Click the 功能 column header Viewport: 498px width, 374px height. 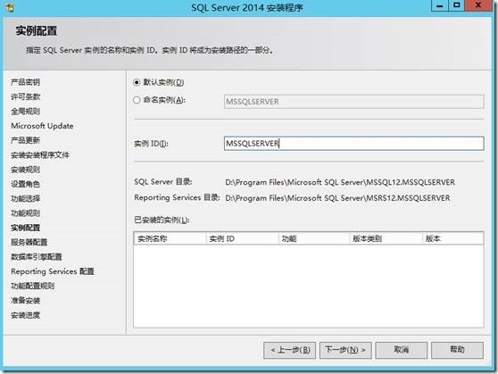[x=314, y=238]
